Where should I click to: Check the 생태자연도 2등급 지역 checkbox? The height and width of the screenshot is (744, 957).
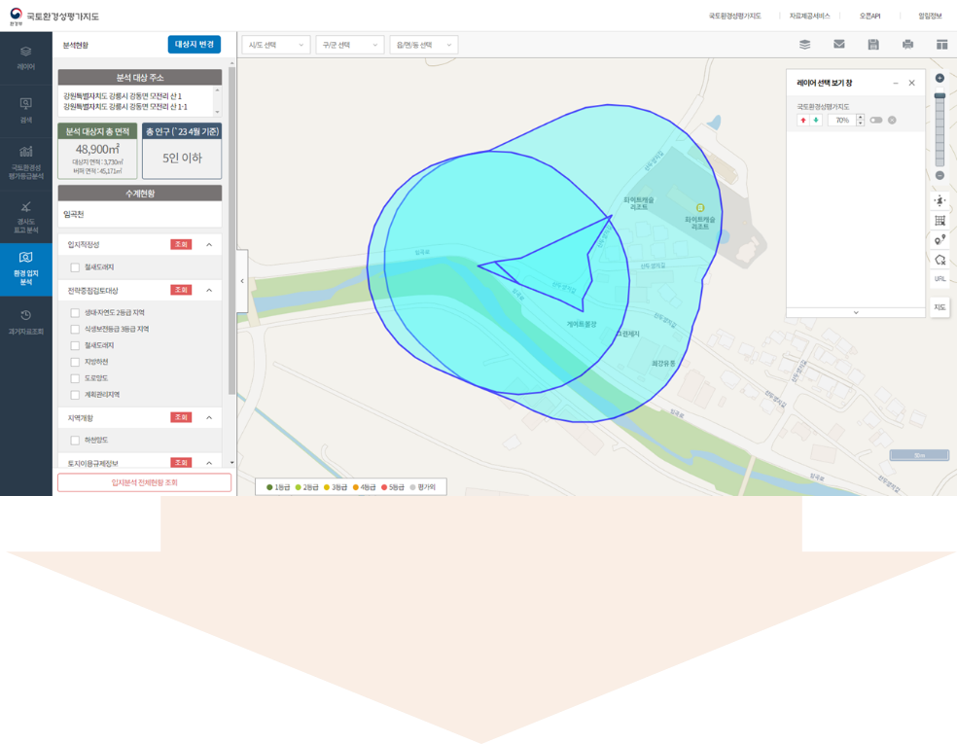point(75,313)
